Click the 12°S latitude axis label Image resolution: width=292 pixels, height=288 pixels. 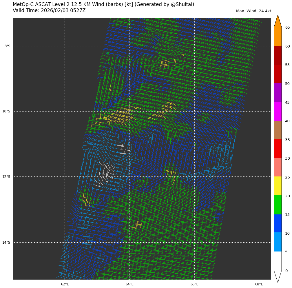click(6, 177)
